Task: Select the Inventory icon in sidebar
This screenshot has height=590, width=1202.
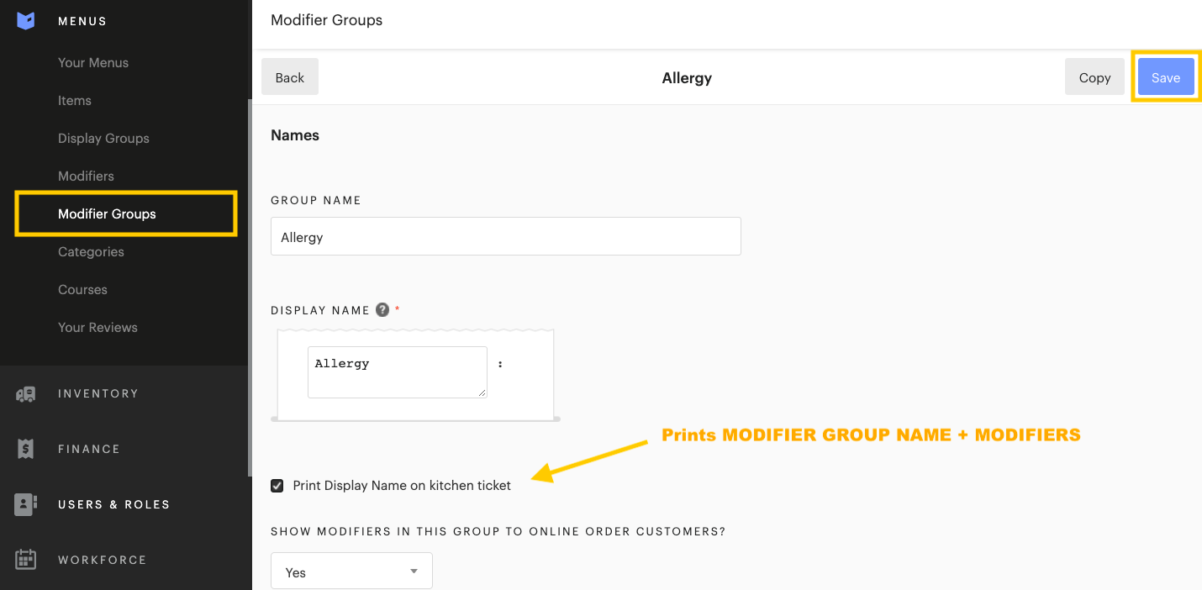Action: tap(25, 392)
